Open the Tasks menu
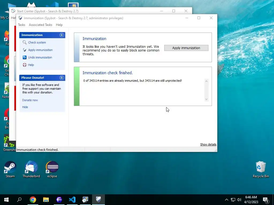Image resolution: width=274 pixels, height=205 pixels. pos(21,25)
